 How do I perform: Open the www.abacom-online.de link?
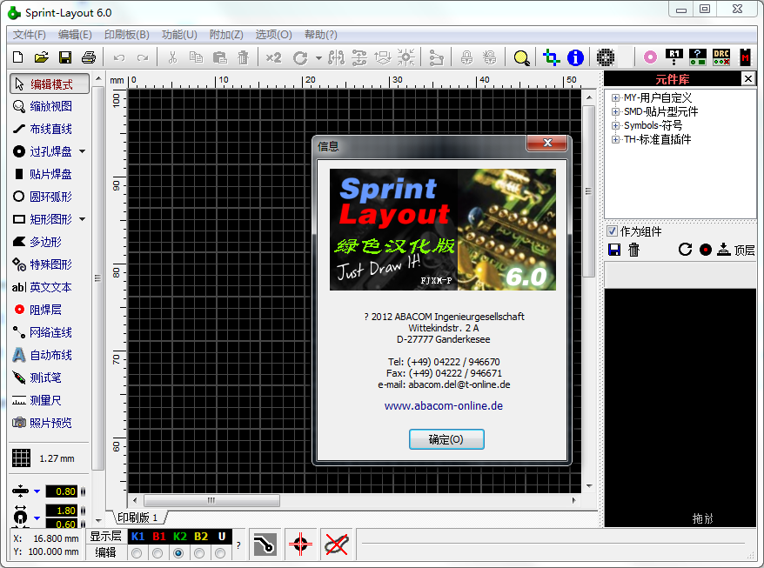pos(444,406)
